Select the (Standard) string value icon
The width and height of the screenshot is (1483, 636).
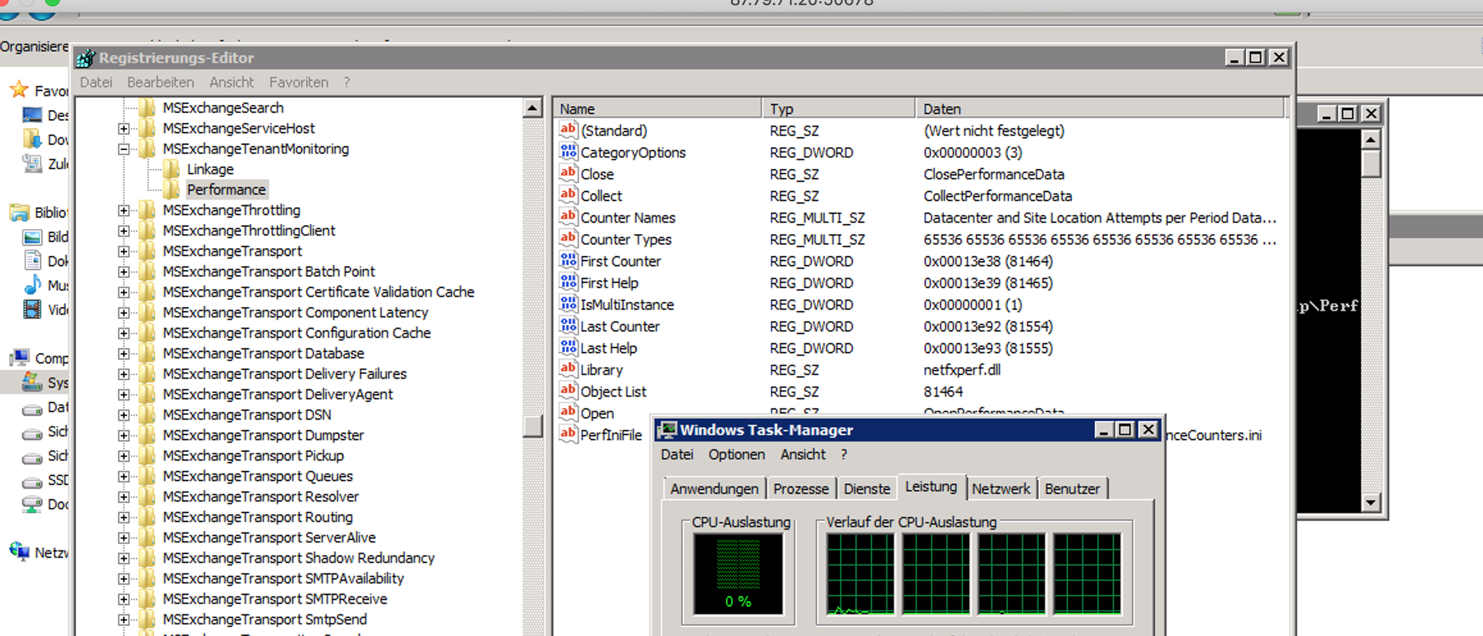point(568,130)
